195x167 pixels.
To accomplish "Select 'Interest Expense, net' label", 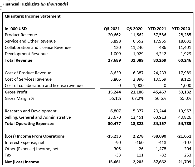I will pos(25,143).
